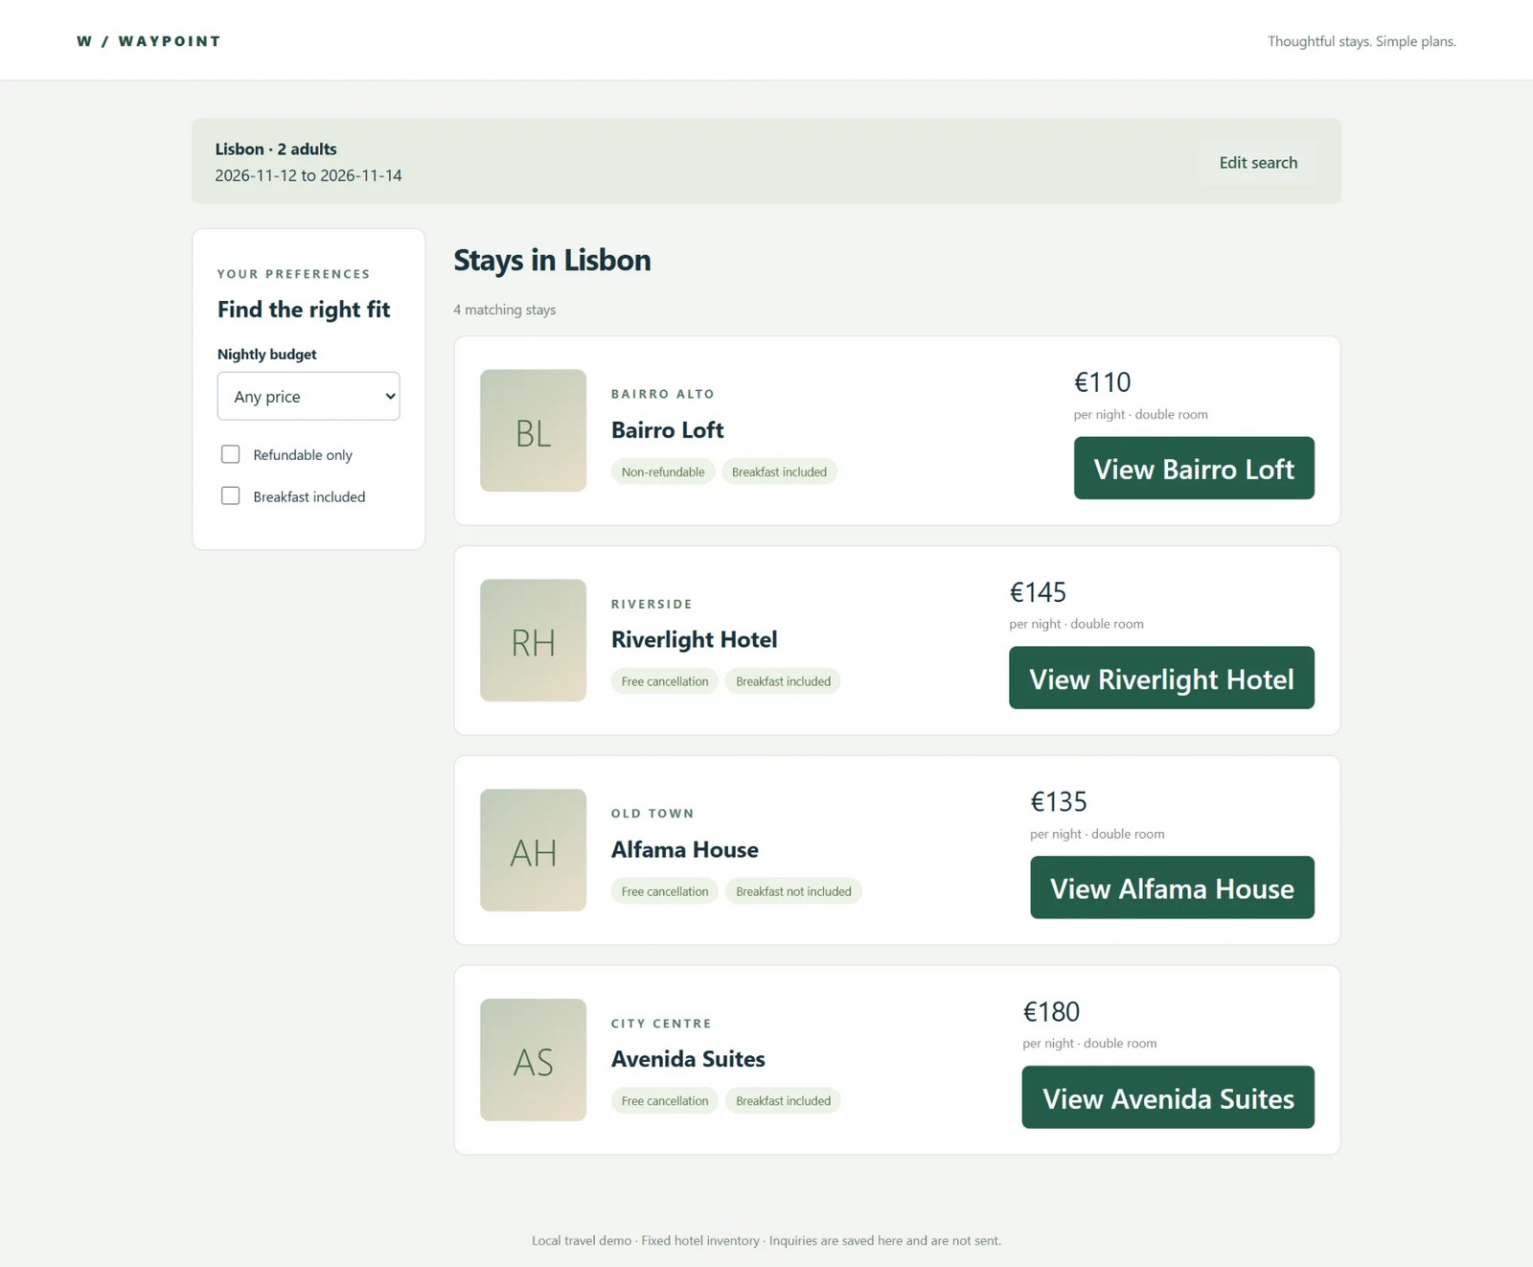Click View Avenida Suites button
The height and width of the screenshot is (1267, 1533).
pos(1168,1097)
